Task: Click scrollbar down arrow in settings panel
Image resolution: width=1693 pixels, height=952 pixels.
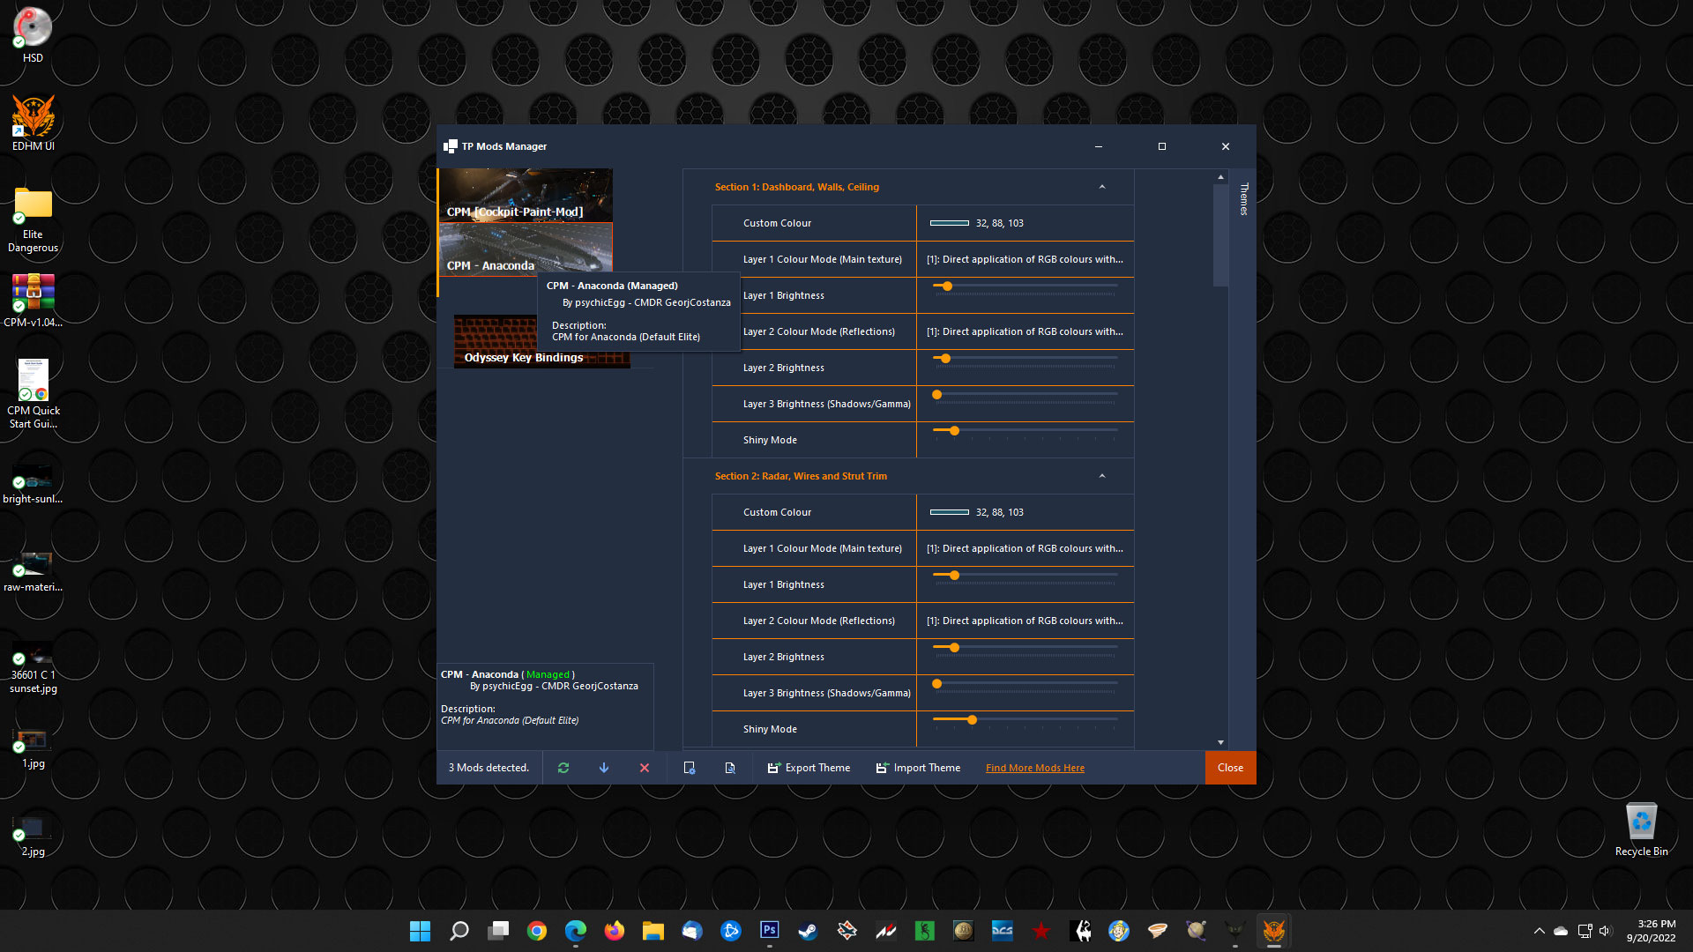Action: click(x=1220, y=742)
